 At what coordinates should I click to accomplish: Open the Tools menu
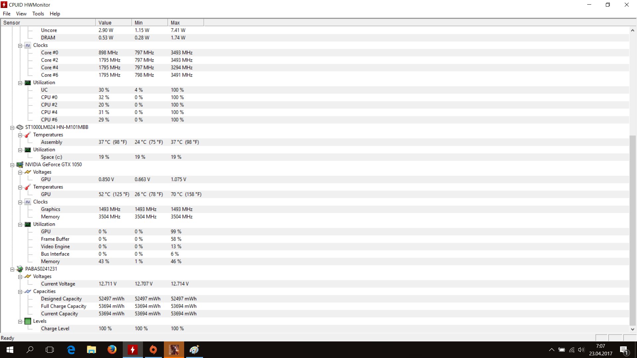tap(38, 14)
